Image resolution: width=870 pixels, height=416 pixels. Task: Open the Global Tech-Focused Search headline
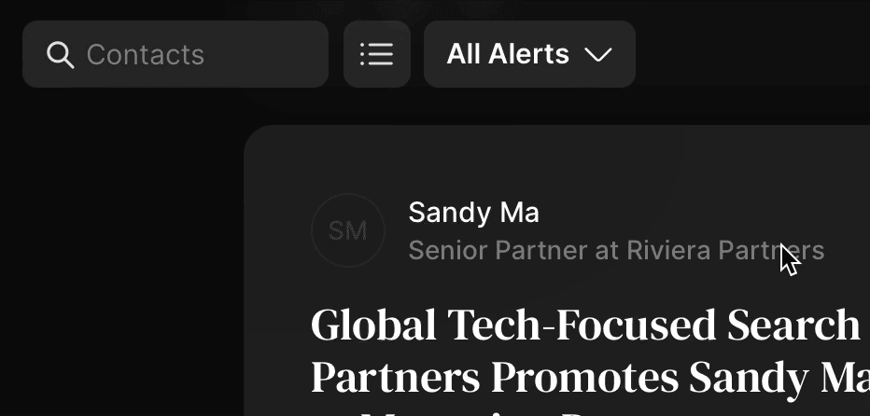click(585, 325)
